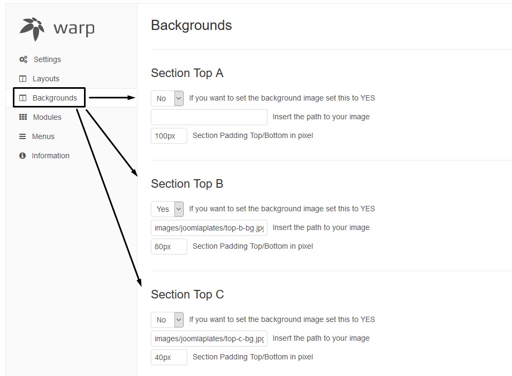The width and height of the screenshot is (512, 376).
Task: Click the Settings gears icon
Action: (23, 59)
